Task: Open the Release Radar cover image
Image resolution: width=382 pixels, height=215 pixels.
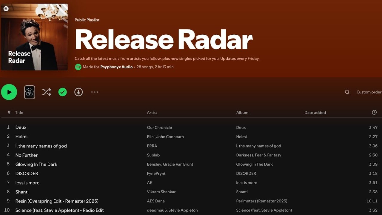Action: pos(34,37)
